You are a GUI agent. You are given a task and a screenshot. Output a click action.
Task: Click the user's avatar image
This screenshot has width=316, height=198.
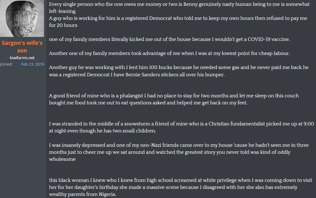click(x=22, y=19)
